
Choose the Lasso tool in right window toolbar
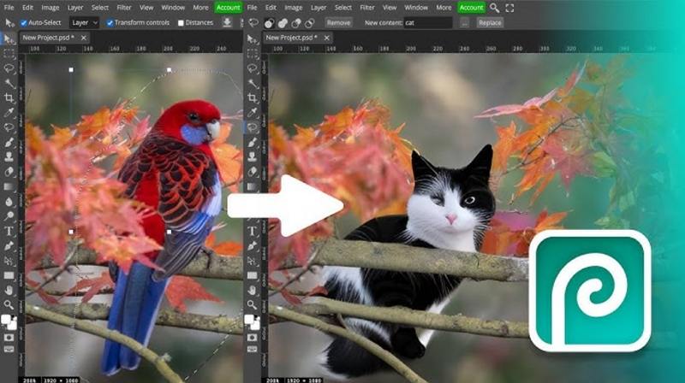(x=253, y=68)
